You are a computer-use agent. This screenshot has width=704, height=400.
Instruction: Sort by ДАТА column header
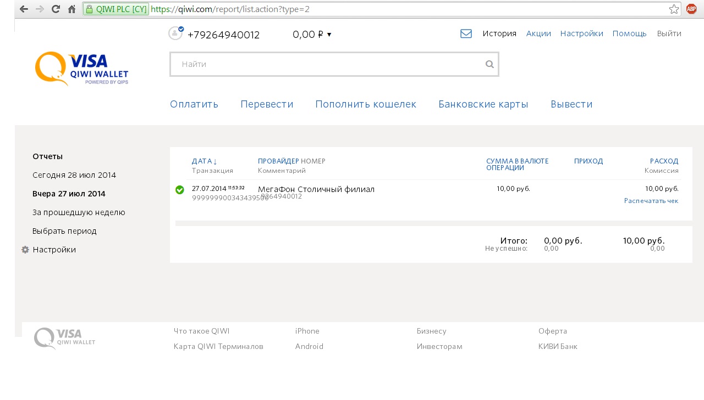(205, 161)
